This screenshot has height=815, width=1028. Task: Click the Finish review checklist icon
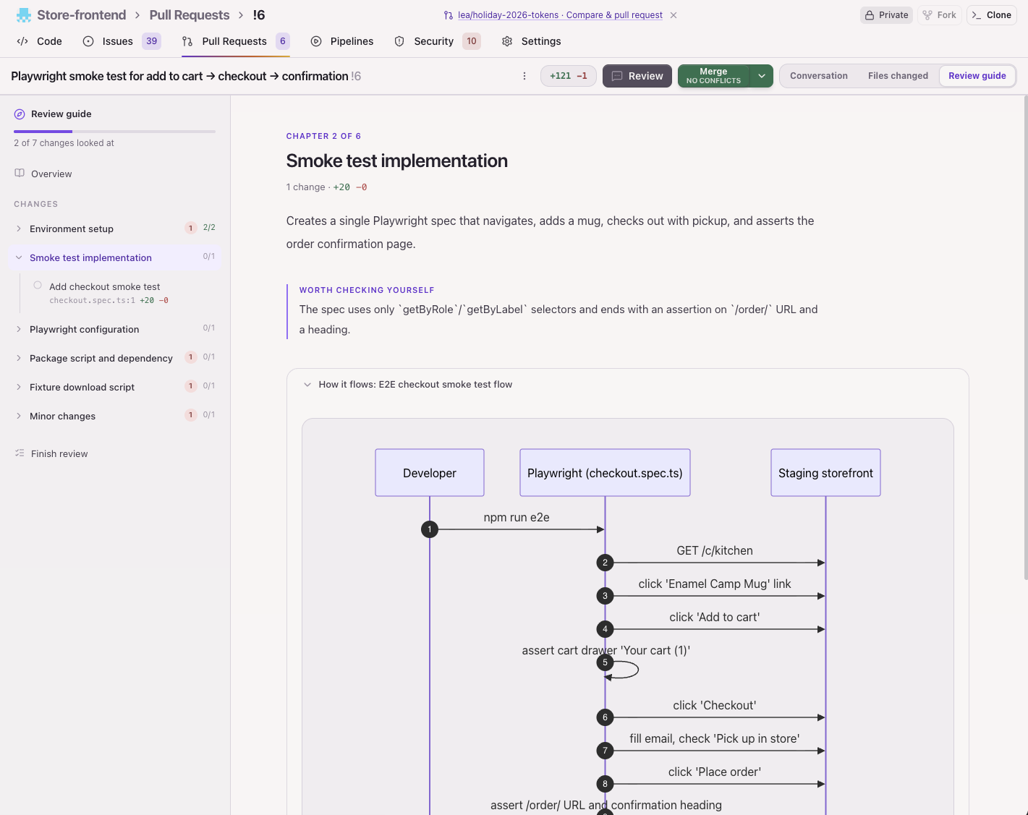[20, 453]
